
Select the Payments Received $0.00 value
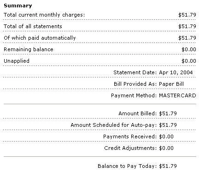coord(166,136)
